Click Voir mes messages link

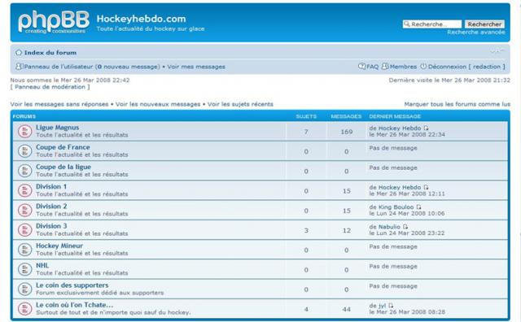[196, 67]
